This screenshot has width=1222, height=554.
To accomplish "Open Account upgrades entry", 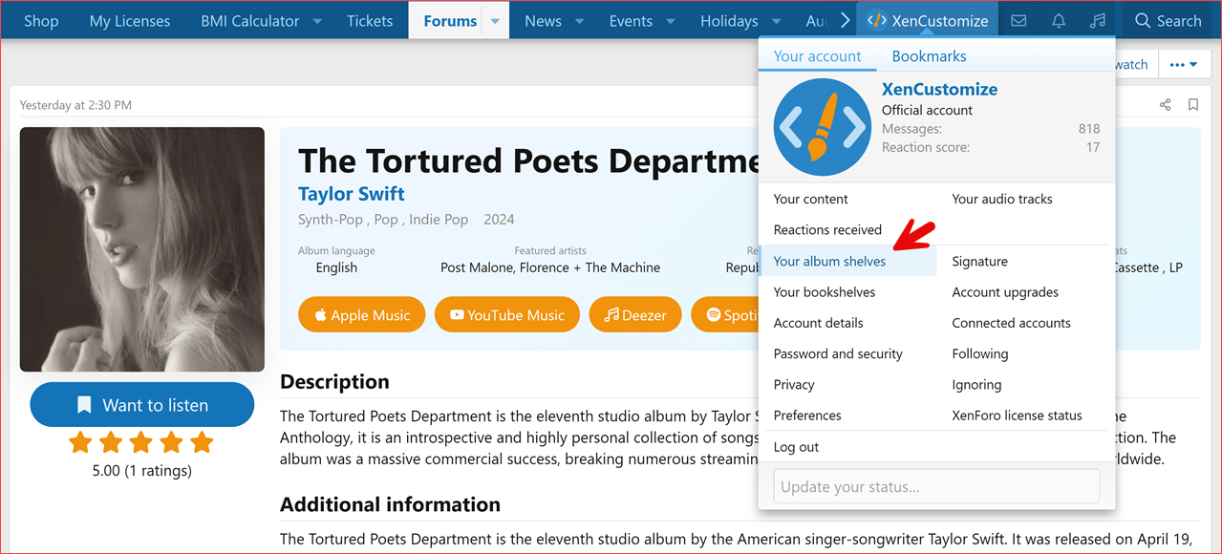I will tap(1005, 292).
